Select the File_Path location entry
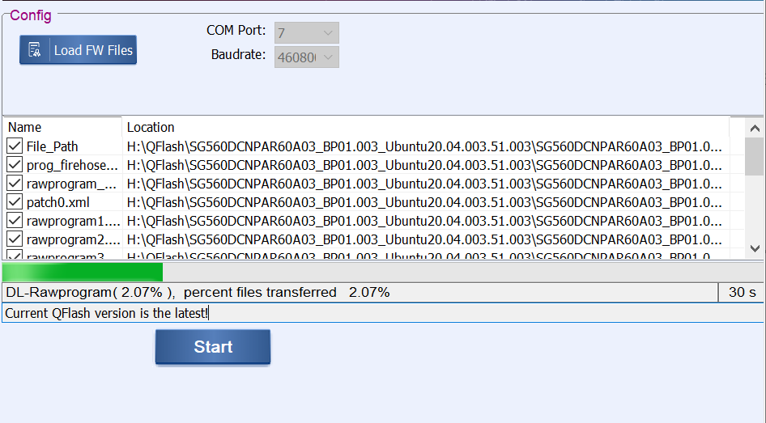766x423 pixels. pyautogui.click(x=424, y=146)
